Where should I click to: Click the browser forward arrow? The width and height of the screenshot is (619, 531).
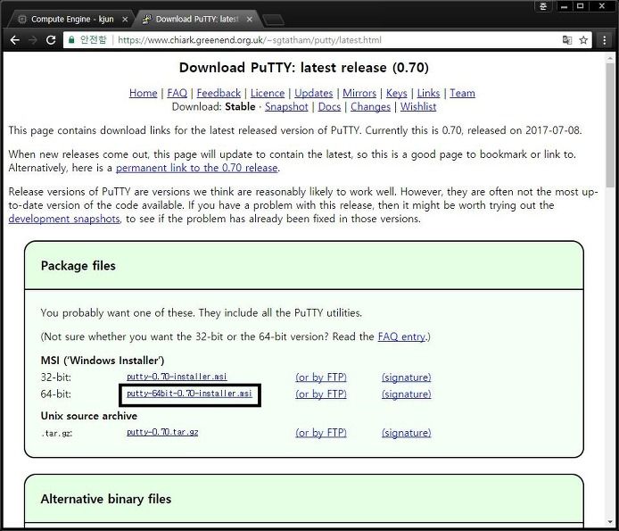[x=33, y=40]
